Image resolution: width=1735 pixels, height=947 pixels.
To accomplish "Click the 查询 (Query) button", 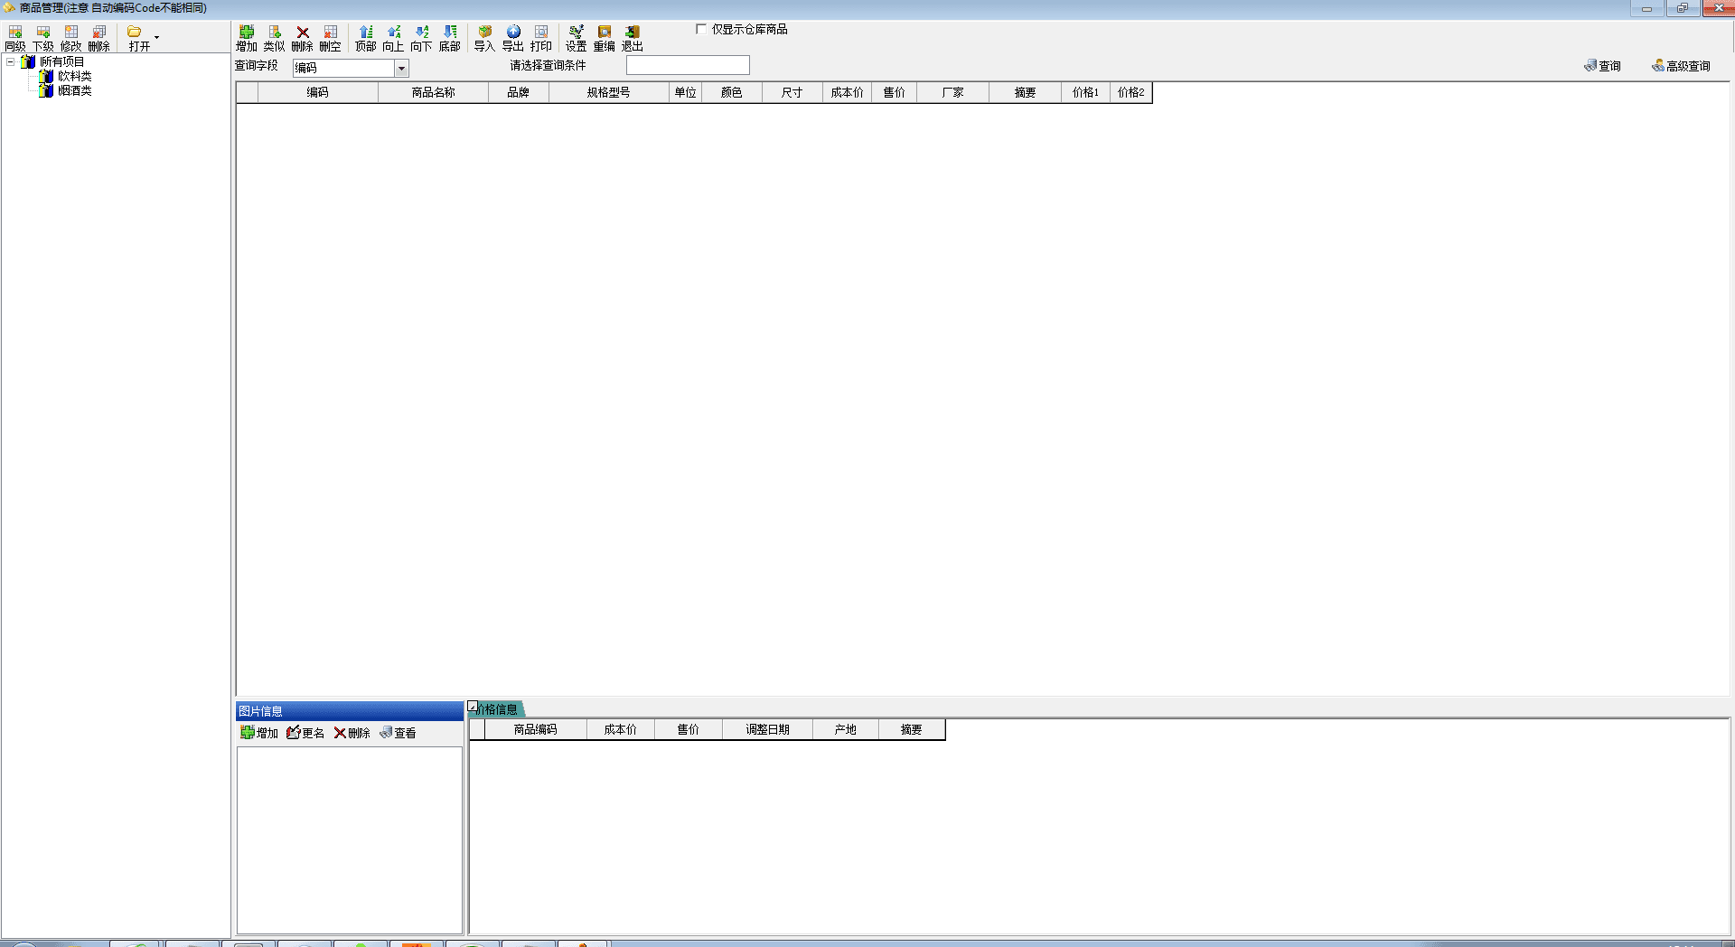I will [x=1602, y=66].
